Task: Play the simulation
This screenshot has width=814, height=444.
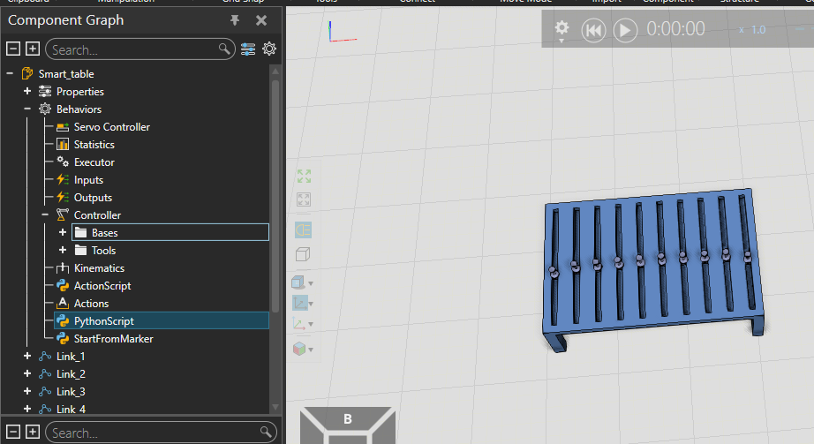Action: pos(625,30)
